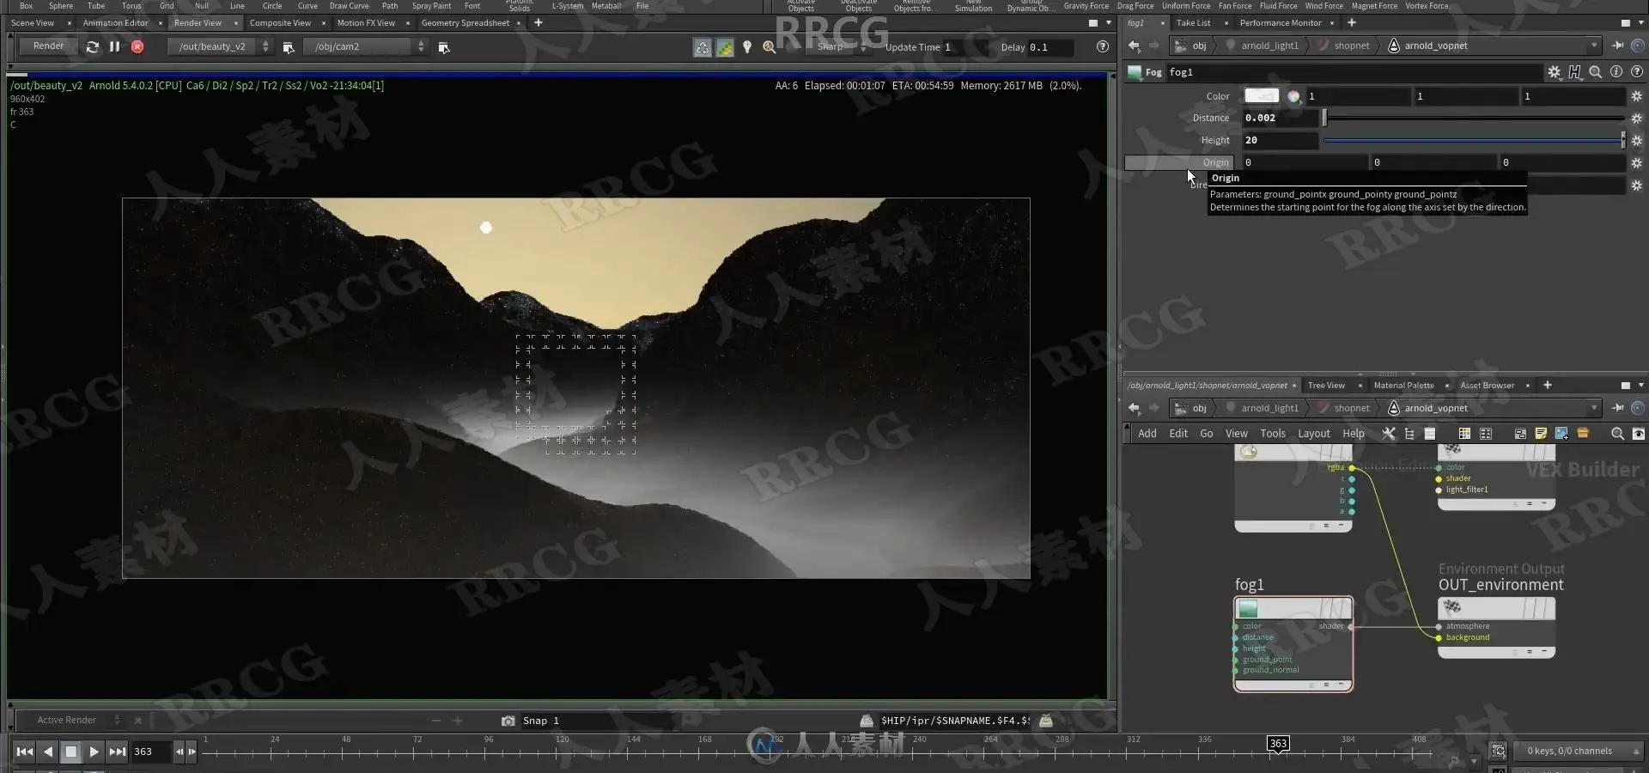This screenshot has height=773, width=1649.
Task: Open gear menu for the Distance parameter
Action: tap(1637, 118)
